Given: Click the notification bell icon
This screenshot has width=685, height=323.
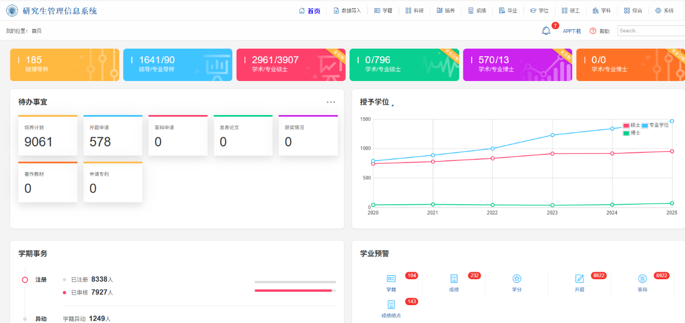Looking at the screenshot, I should 546,31.
